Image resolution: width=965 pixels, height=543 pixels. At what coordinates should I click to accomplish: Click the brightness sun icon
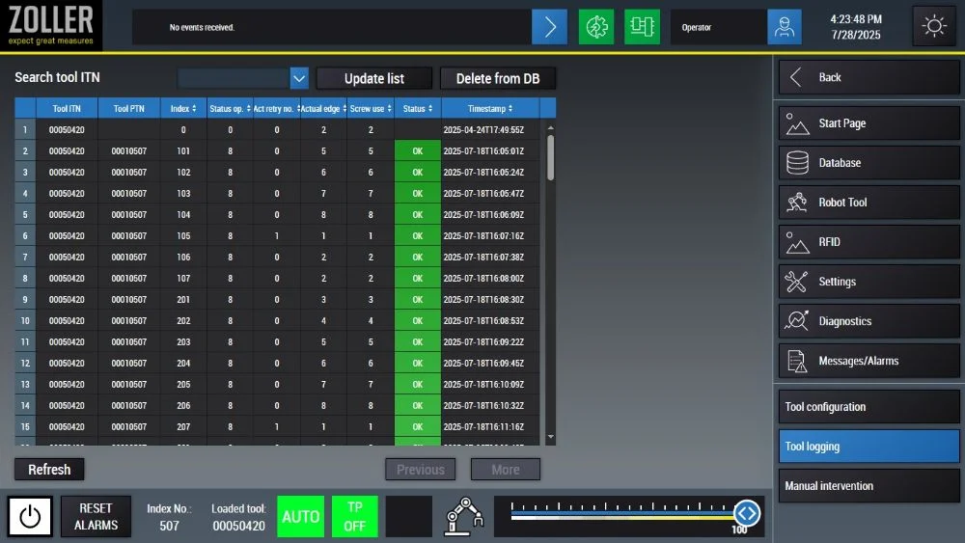tap(934, 27)
